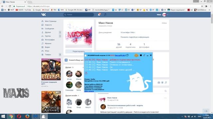Click the Друзья онлайн block heading
Image resolution: width=213 pixels, height=119 pixels.
pos(71,96)
